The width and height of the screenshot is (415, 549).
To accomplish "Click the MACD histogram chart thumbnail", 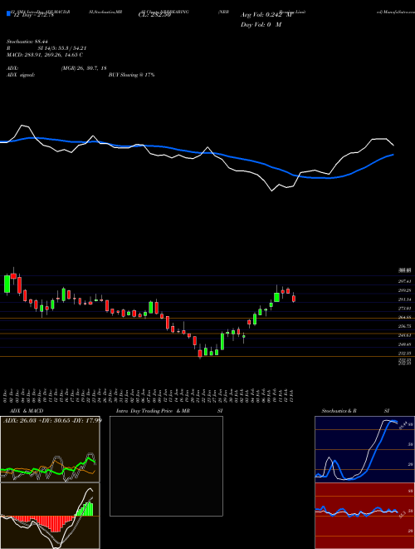I will (50, 516).
